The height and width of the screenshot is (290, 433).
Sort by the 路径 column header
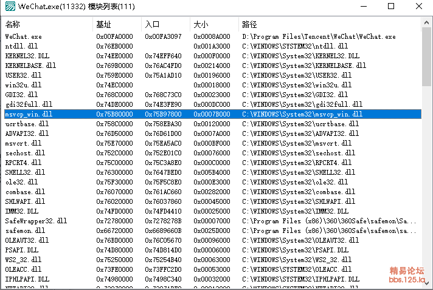coord(330,24)
